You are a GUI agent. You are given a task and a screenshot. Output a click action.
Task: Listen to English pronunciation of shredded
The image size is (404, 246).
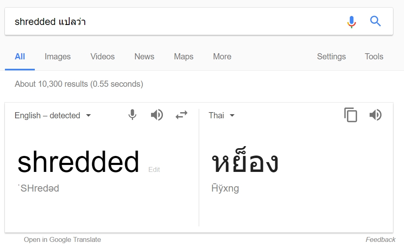click(157, 115)
